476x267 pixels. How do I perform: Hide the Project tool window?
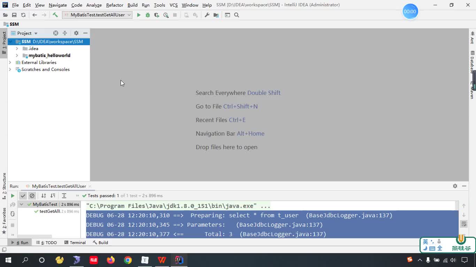85,33
